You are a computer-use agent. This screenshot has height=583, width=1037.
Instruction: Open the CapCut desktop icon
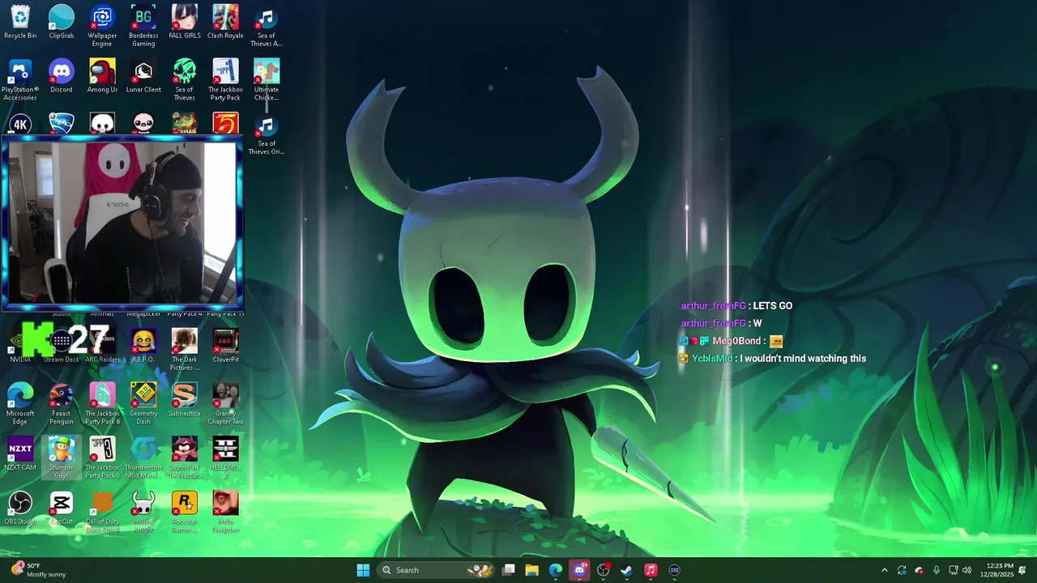tap(62, 508)
